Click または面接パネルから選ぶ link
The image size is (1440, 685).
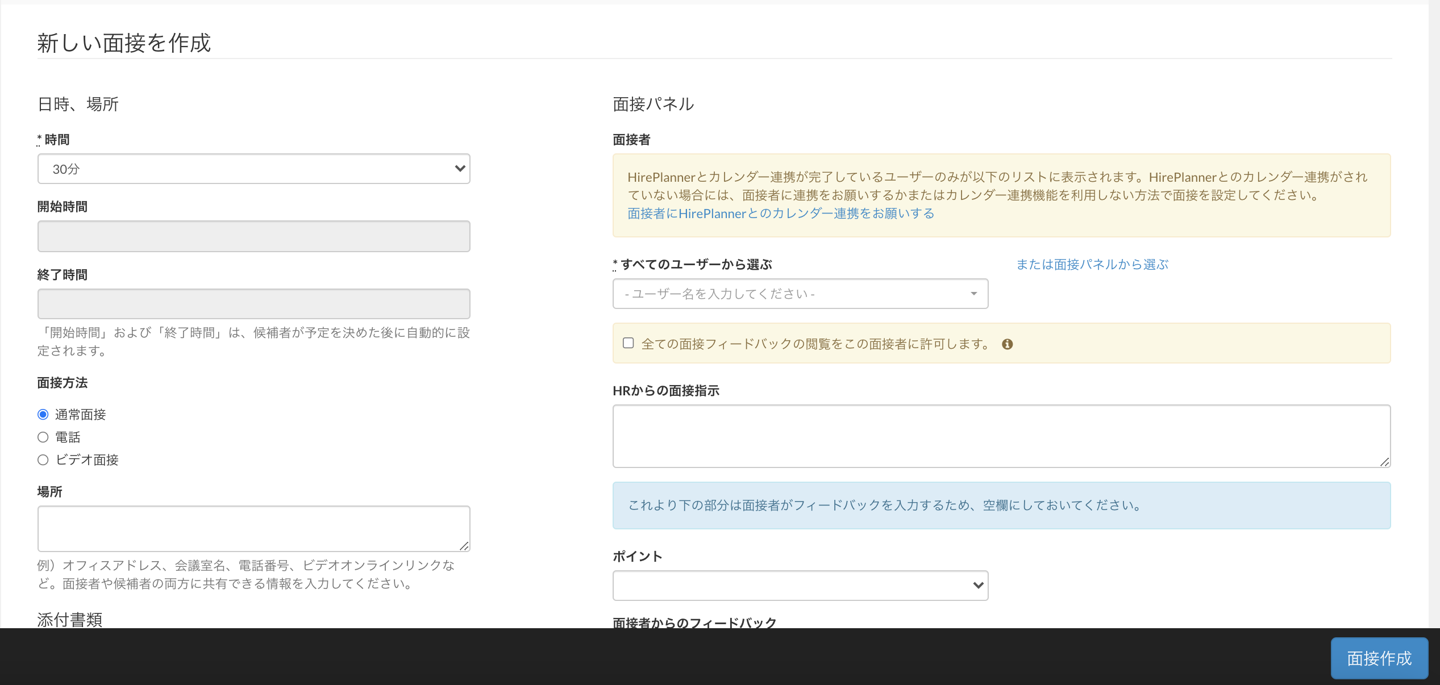[1092, 265]
